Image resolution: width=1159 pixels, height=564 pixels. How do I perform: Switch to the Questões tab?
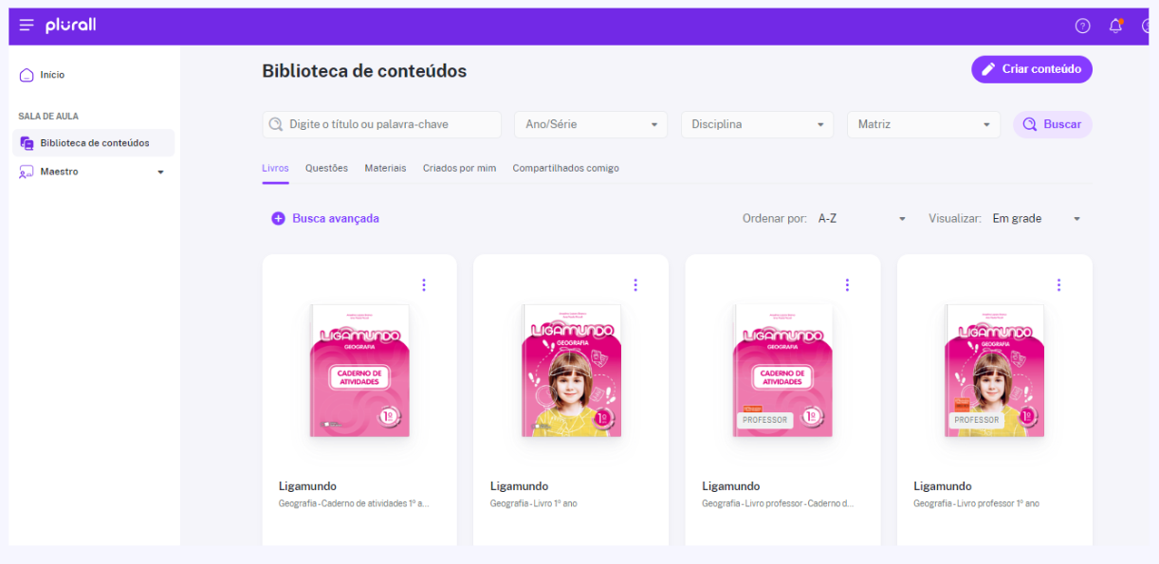(326, 168)
